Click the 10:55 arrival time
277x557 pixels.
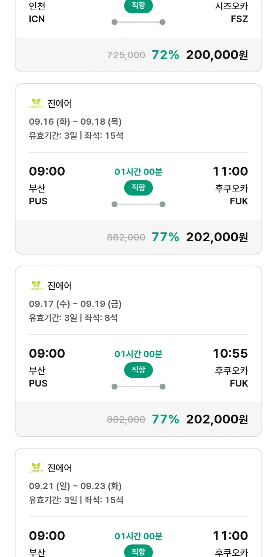point(230,353)
